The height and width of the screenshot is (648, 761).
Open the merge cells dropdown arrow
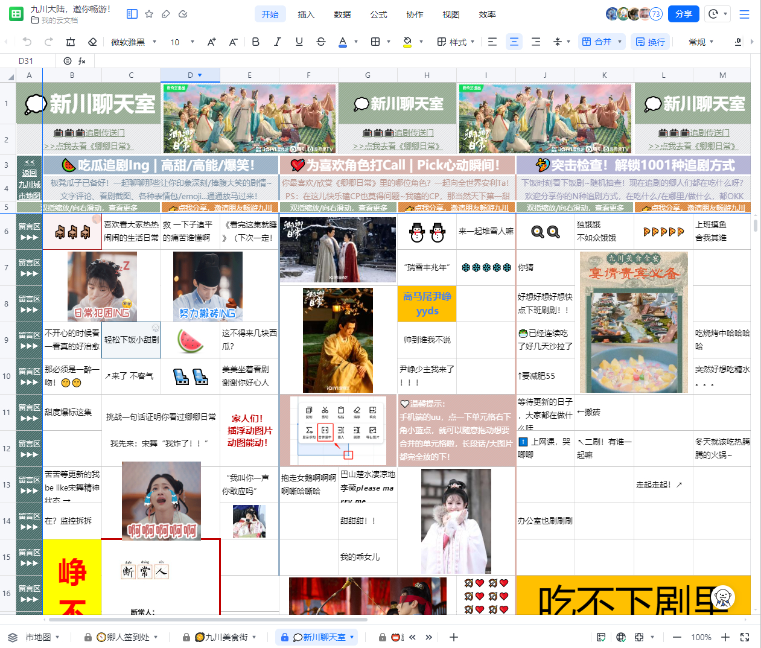pos(620,42)
